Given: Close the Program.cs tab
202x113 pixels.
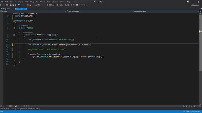Looking at the screenshot, I should click(26, 9).
